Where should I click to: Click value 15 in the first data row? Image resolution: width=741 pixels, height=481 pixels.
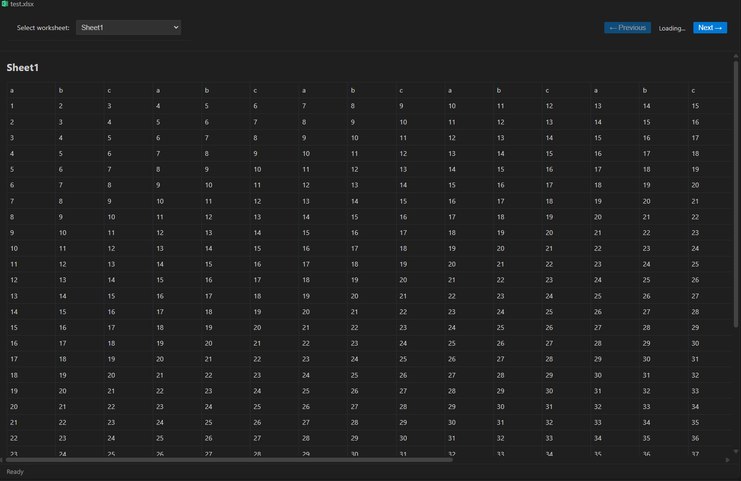(695, 106)
